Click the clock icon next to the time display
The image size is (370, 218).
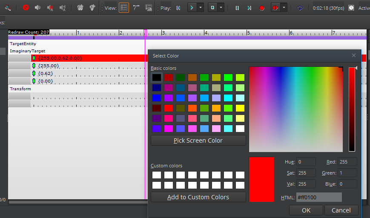(x=351, y=8)
